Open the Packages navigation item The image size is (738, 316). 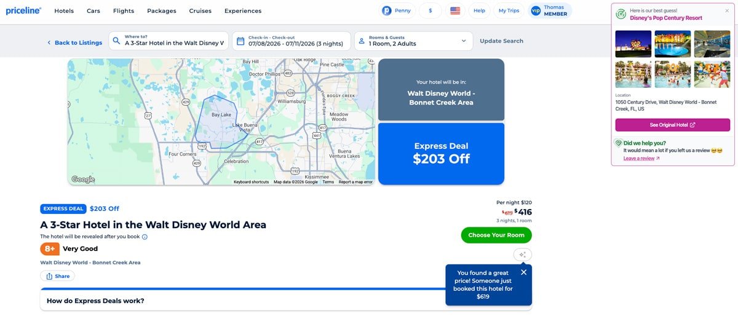coord(162,10)
